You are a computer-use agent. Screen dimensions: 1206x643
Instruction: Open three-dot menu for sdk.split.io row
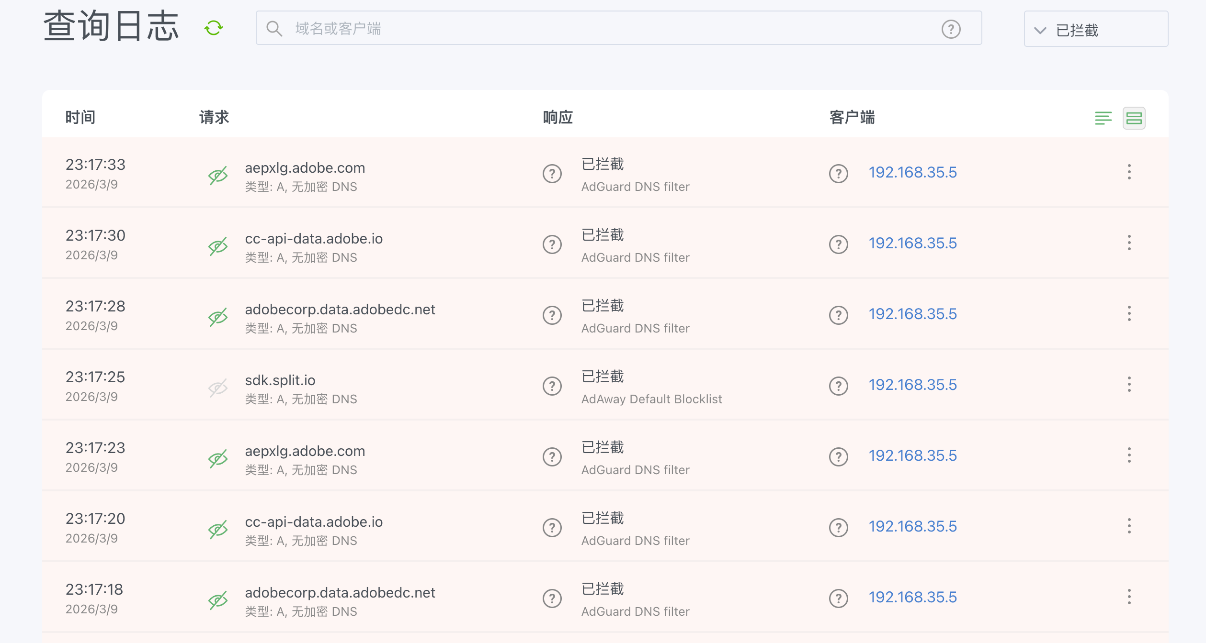point(1129,385)
